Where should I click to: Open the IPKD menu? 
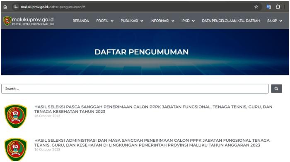click(x=186, y=21)
